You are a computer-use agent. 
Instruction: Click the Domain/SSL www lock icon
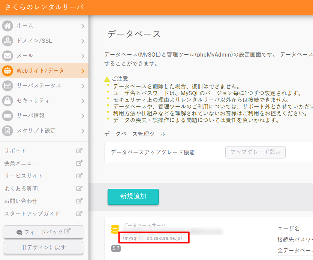[7, 41]
